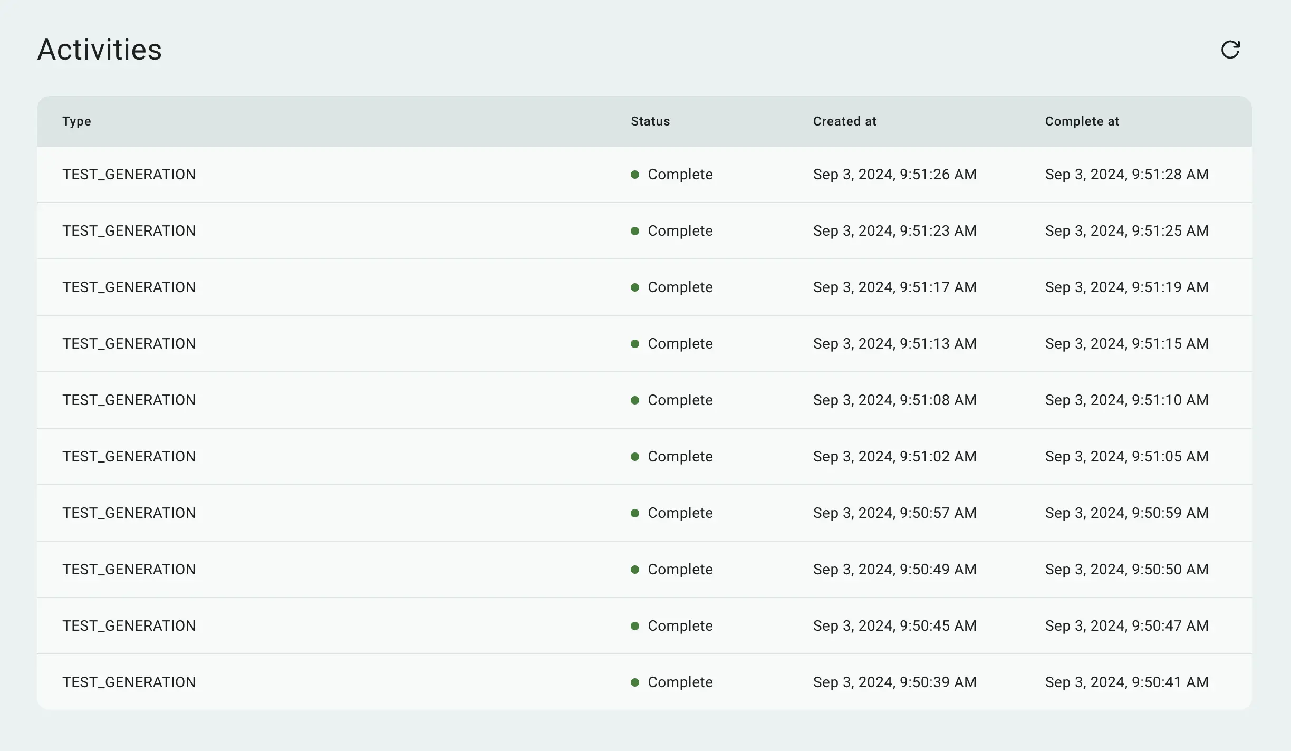Click complete time Sep 3, 2024, 9:50:41 AM
This screenshot has height=751, width=1291.
tap(1127, 682)
